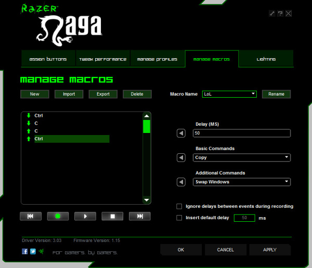This screenshot has height=268, width=312.
Task: Rename the LoL macro
Action: click(x=276, y=94)
